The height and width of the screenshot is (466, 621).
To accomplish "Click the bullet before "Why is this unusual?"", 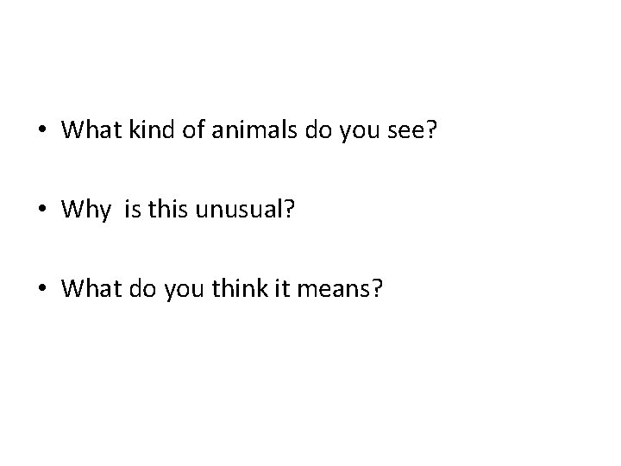I will click(41, 211).
